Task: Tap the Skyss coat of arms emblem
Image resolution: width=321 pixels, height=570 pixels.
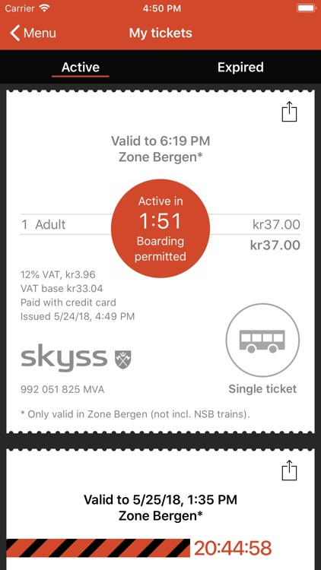Action: (x=123, y=359)
